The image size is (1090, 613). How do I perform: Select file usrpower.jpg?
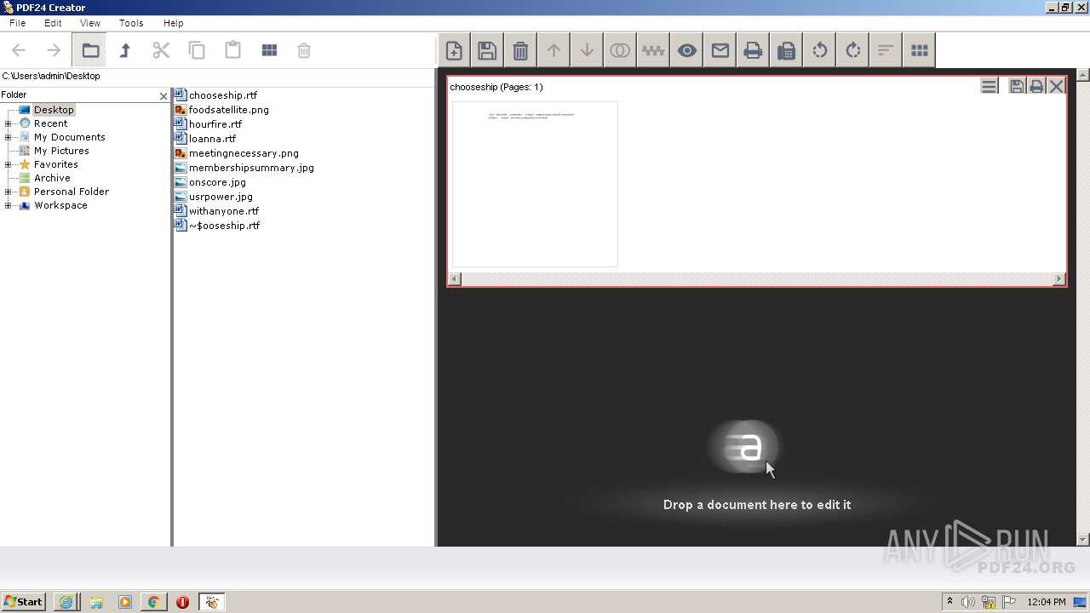pyautogui.click(x=220, y=197)
